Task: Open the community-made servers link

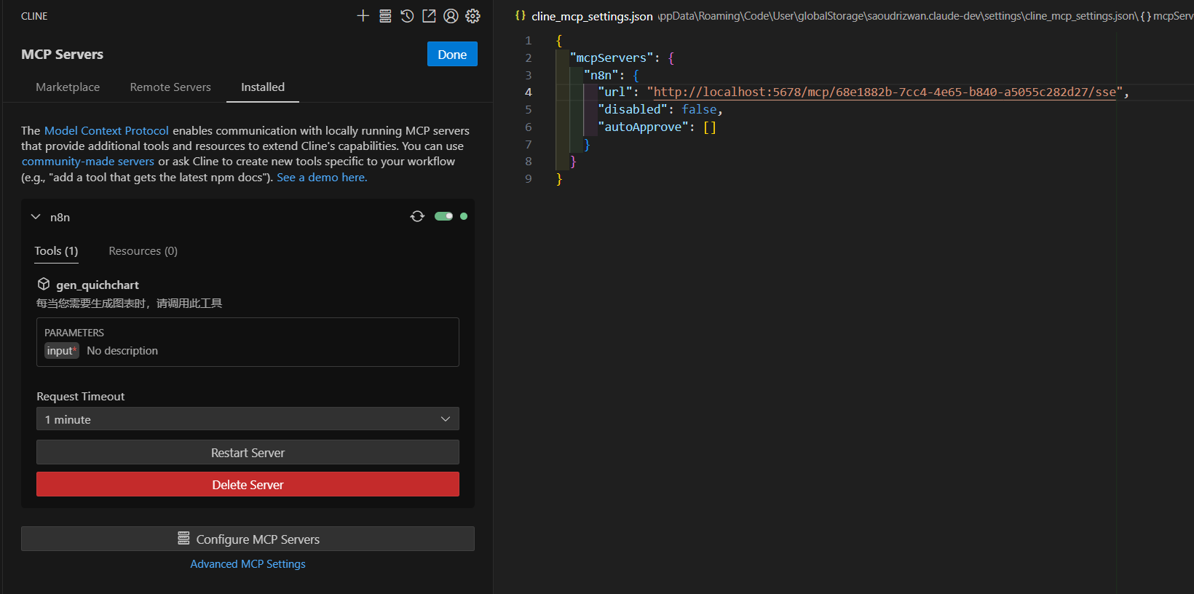Action: [x=88, y=162]
